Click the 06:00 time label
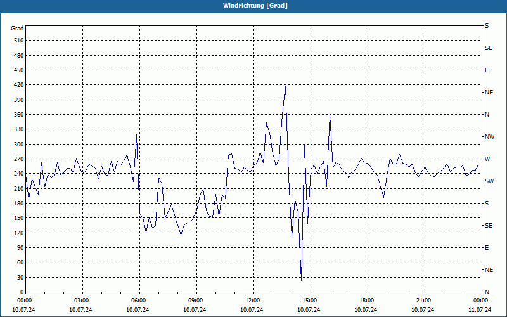Image resolution: width=507 pixels, height=317 pixels. [x=138, y=301]
